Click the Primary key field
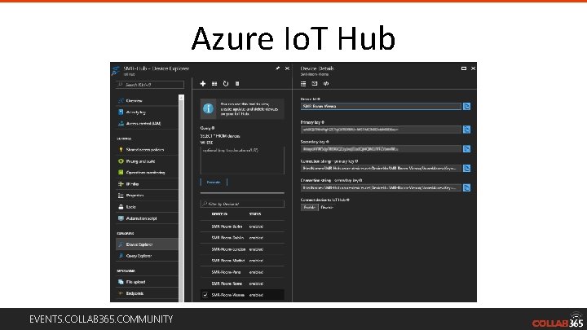The height and width of the screenshot is (330, 587). coord(381,130)
